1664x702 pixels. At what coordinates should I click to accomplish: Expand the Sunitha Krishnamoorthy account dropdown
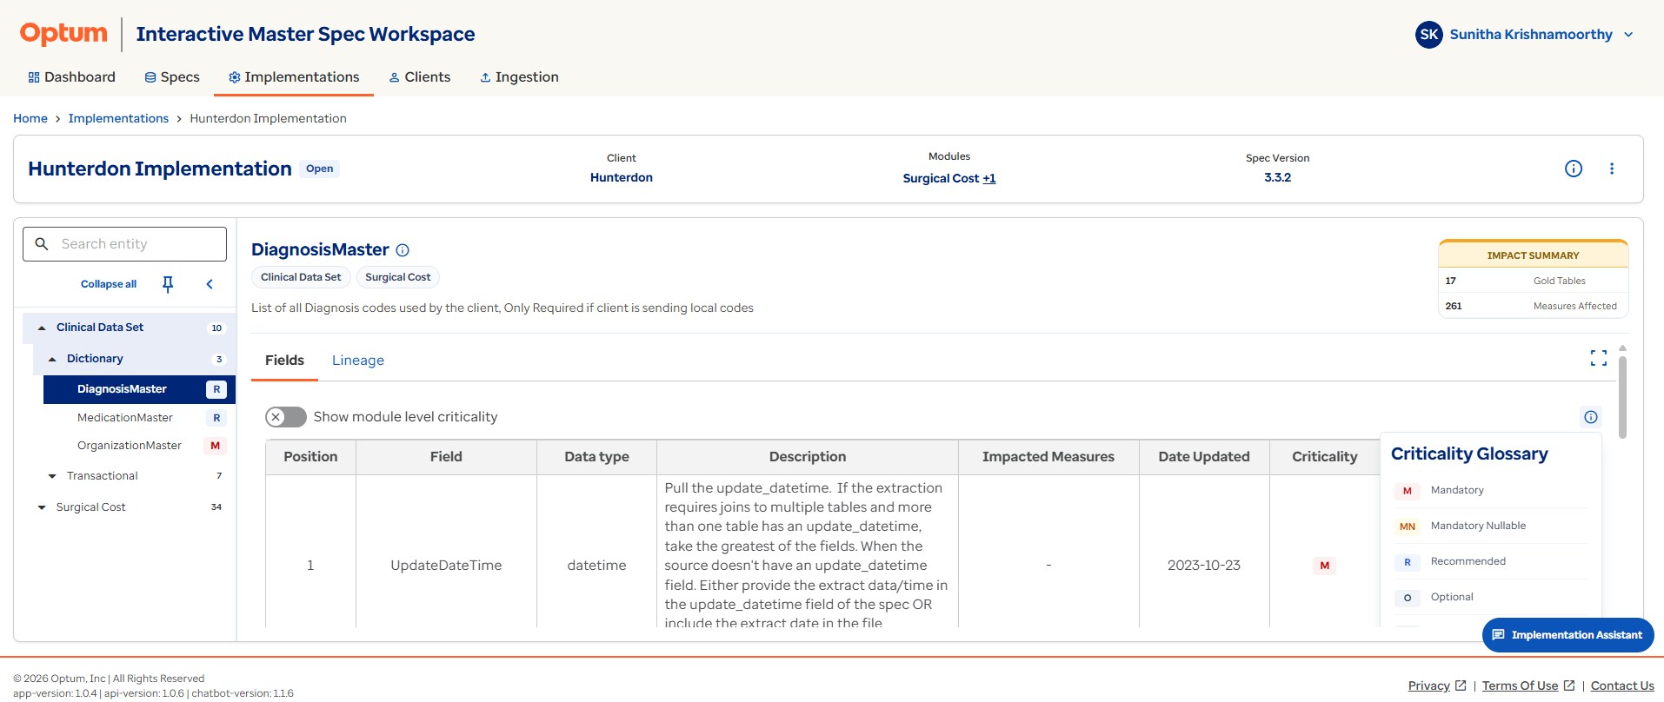coord(1628,35)
